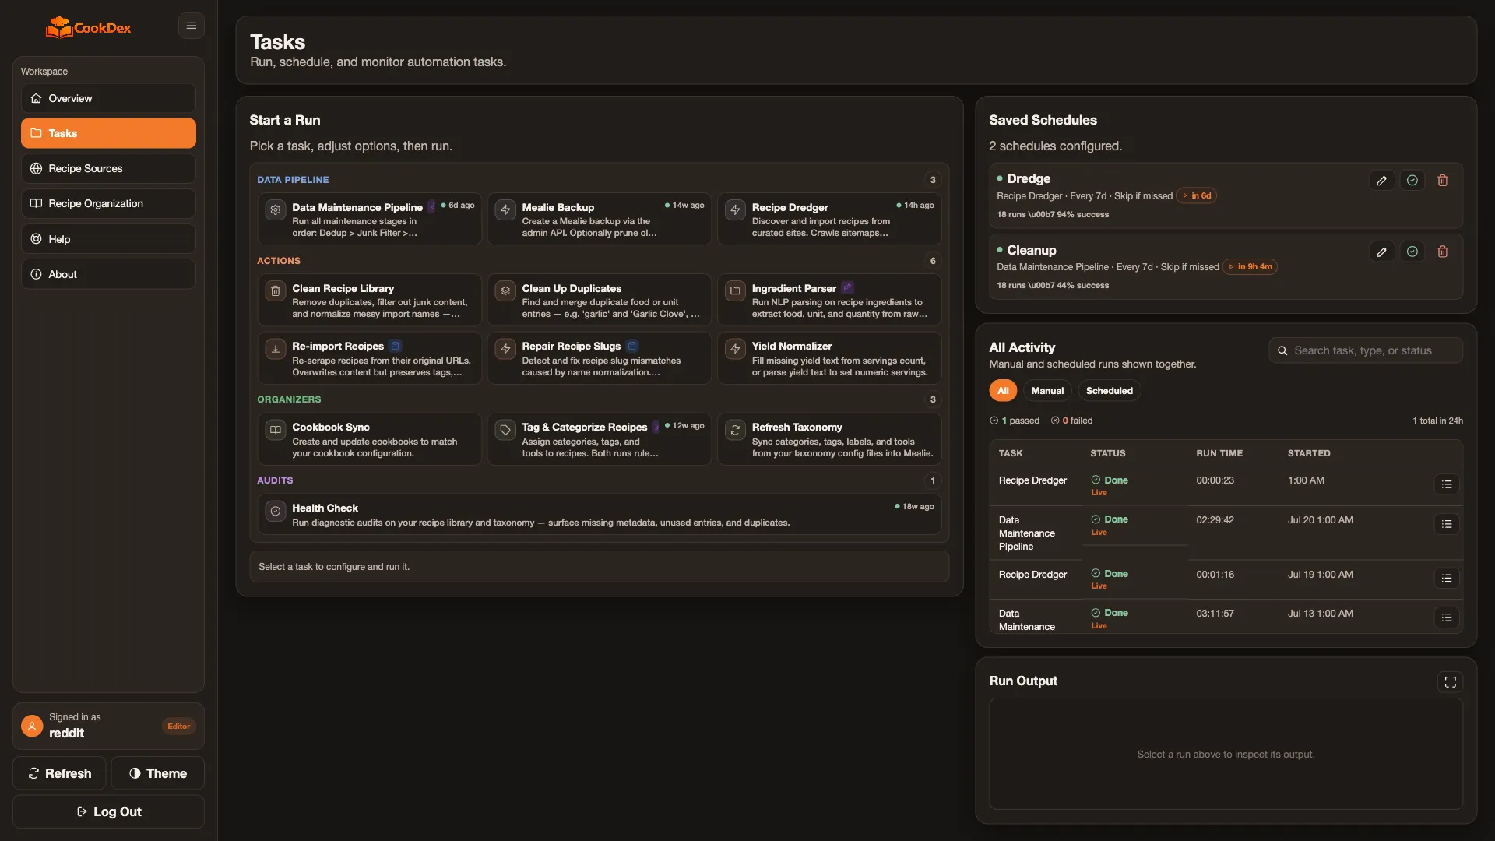The height and width of the screenshot is (841, 1495).
Task: Open log for Jul 13 1:00 AM run
Action: (1446, 618)
